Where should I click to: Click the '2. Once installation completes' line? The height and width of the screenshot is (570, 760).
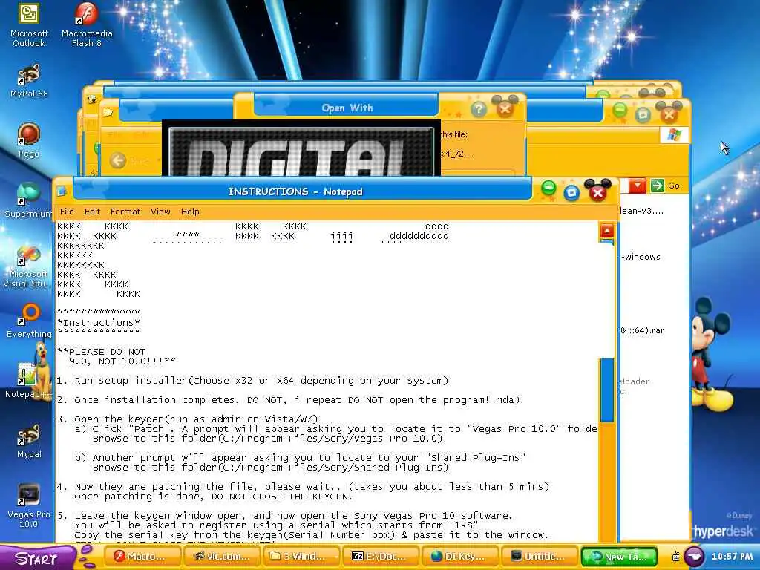click(288, 400)
